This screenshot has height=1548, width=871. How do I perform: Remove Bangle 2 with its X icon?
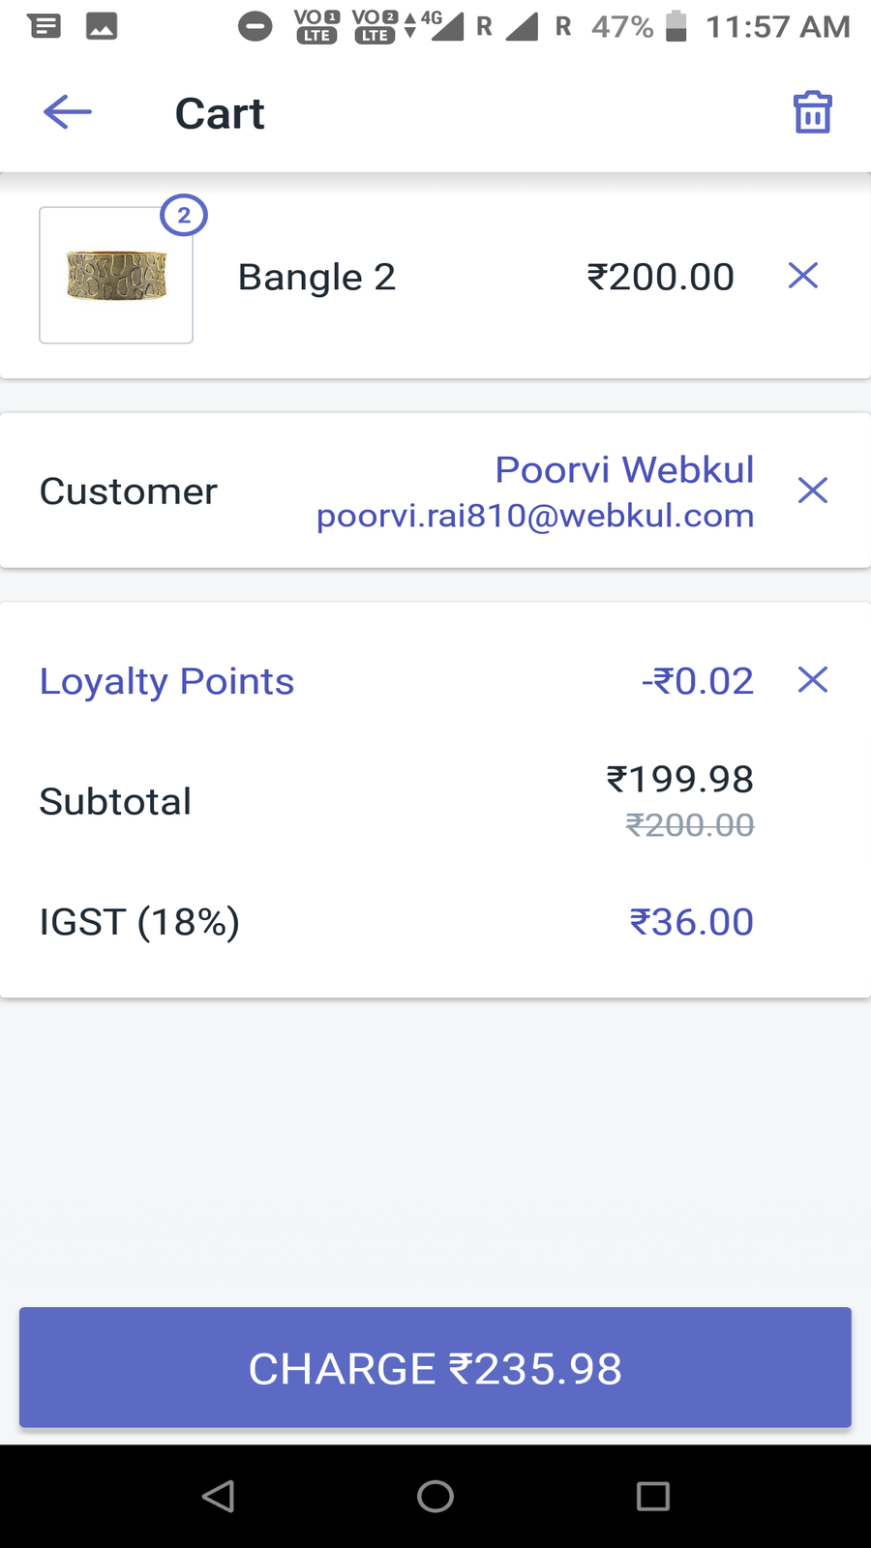(x=803, y=276)
